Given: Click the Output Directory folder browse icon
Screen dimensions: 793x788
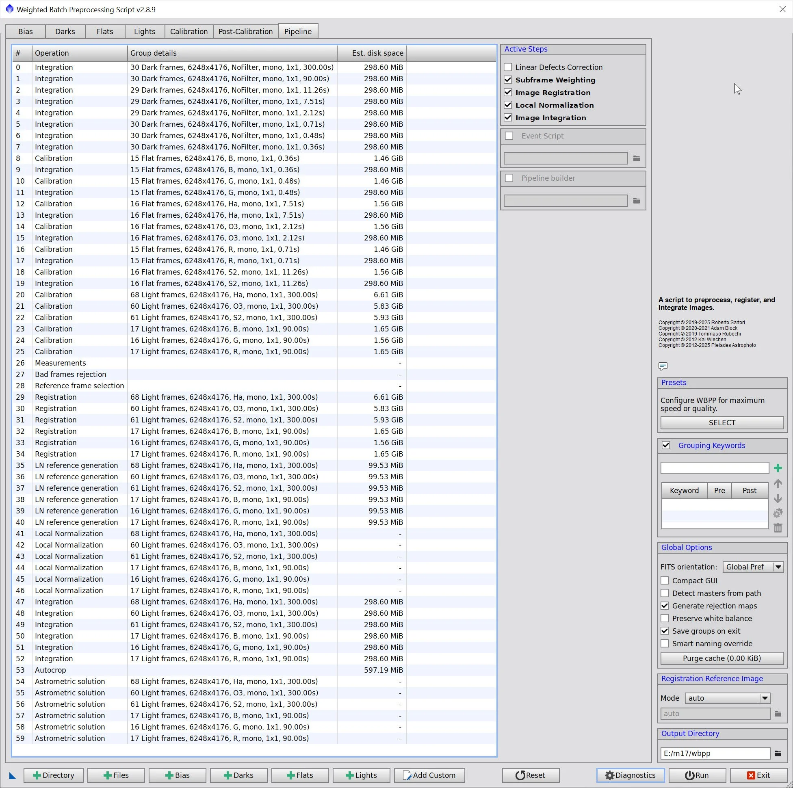Looking at the screenshot, I should [778, 753].
